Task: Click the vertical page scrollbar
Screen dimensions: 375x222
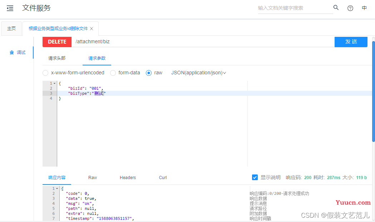Action: (373, 92)
